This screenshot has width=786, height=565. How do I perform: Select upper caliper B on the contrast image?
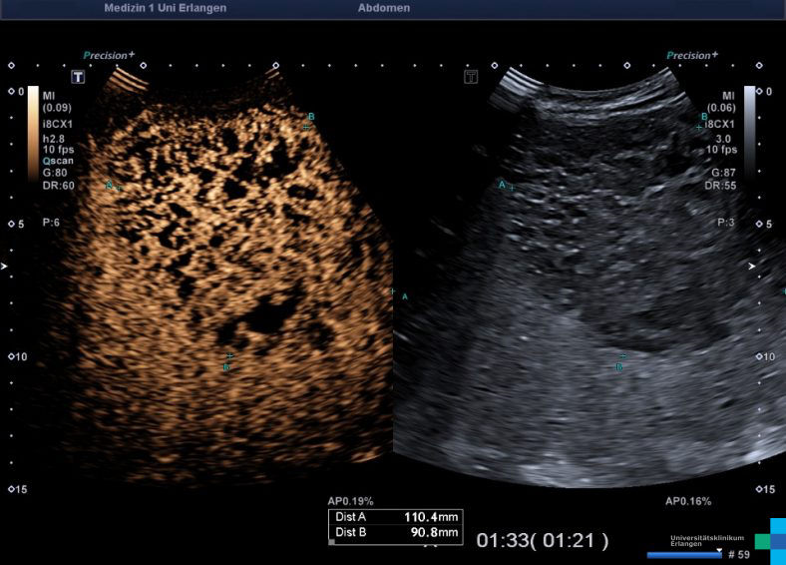(306, 127)
